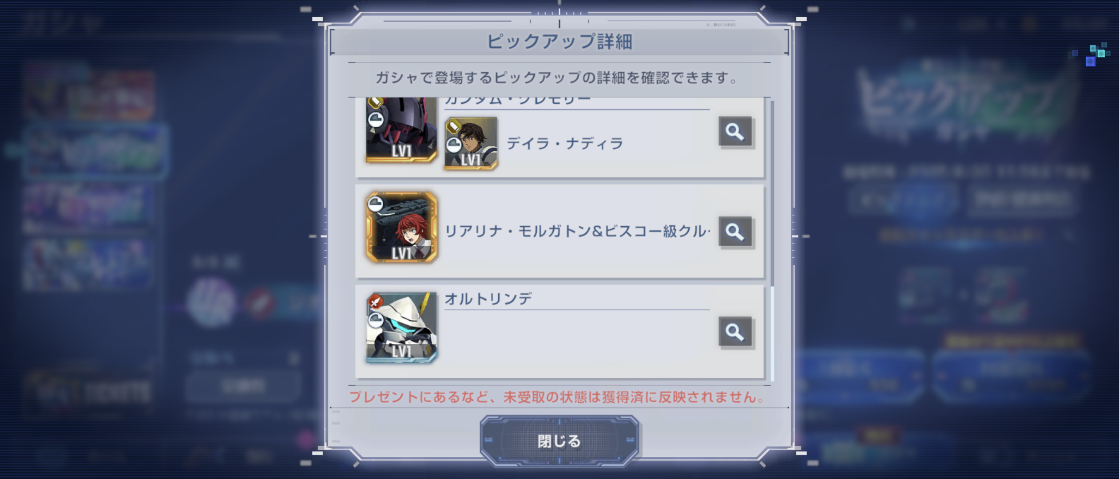Select the デイラ・ナディラ pilot portrait

pyautogui.click(x=471, y=144)
